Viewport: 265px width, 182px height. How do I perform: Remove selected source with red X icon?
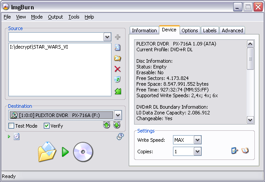click(118, 69)
